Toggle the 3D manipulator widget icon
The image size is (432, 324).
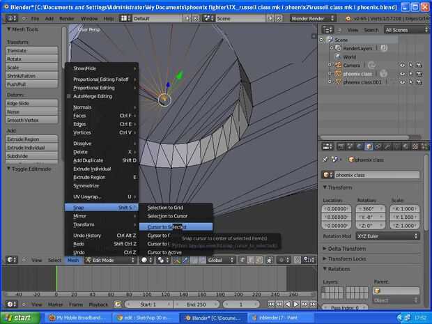176,260
